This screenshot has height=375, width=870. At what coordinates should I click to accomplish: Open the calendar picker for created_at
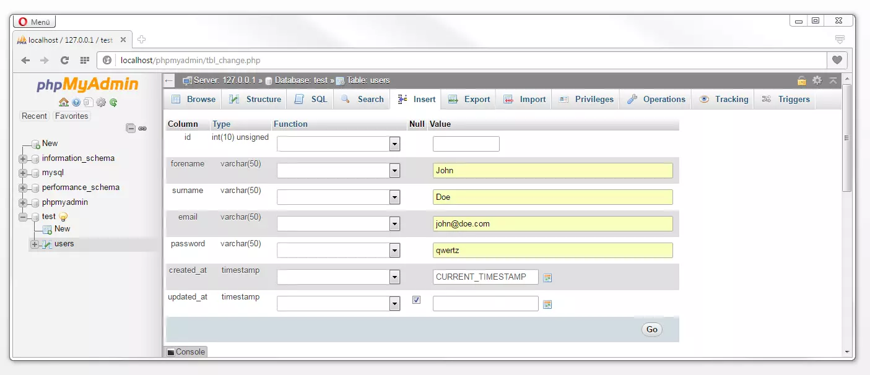(x=547, y=278)
